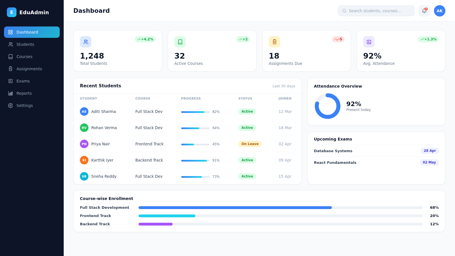Click Karthik Iyer's Backend Track course cell

[x=149, y=160]
